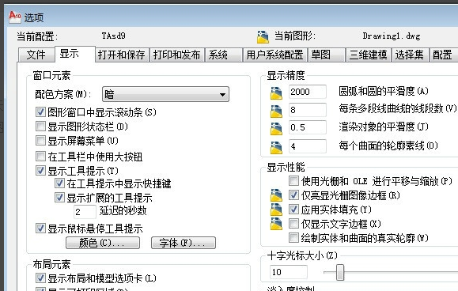Click the drawing icon beside 仅显示文字边框
458x291 pixels.
coord(276,224)
